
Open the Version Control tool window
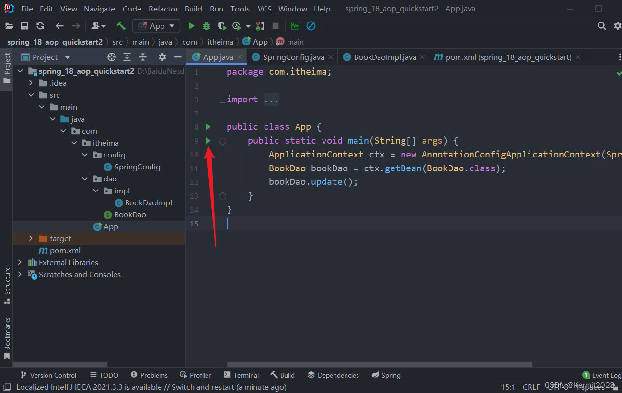tap(48, 375)
